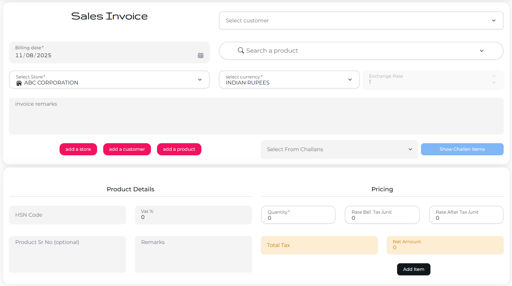Open the date picker calendar icon

pos(200,55)
